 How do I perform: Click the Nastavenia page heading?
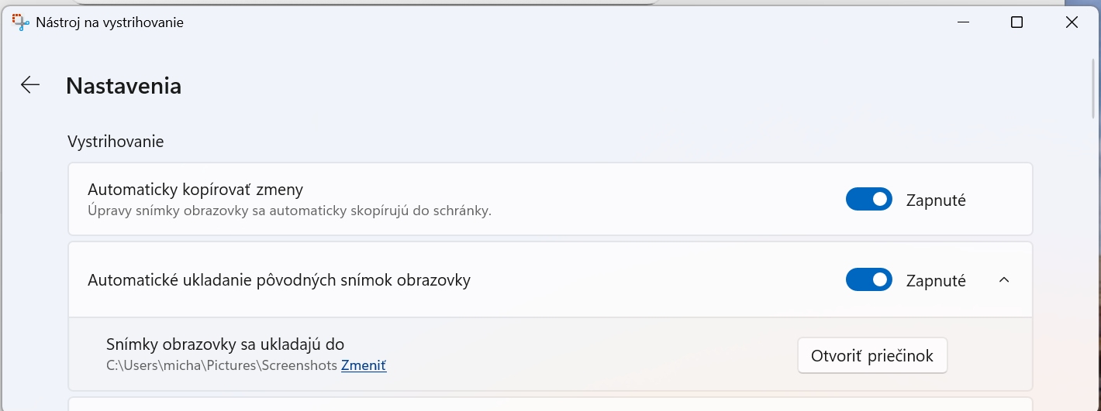(x=124, y=86)
